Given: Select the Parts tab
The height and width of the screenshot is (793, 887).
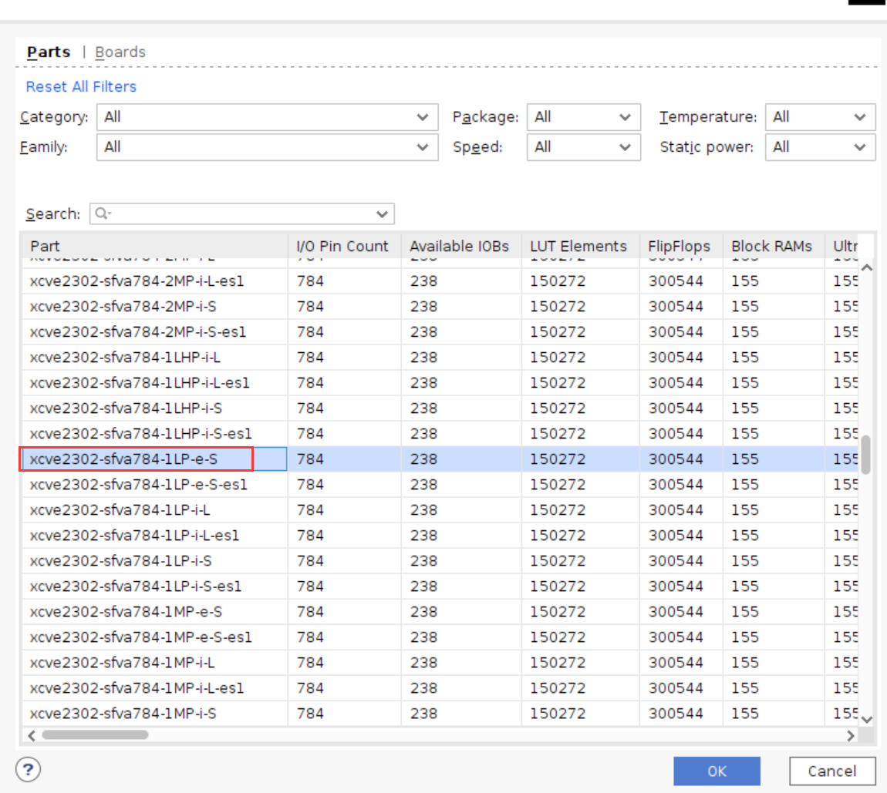Looking at the screenshot, I should [49, 52].
